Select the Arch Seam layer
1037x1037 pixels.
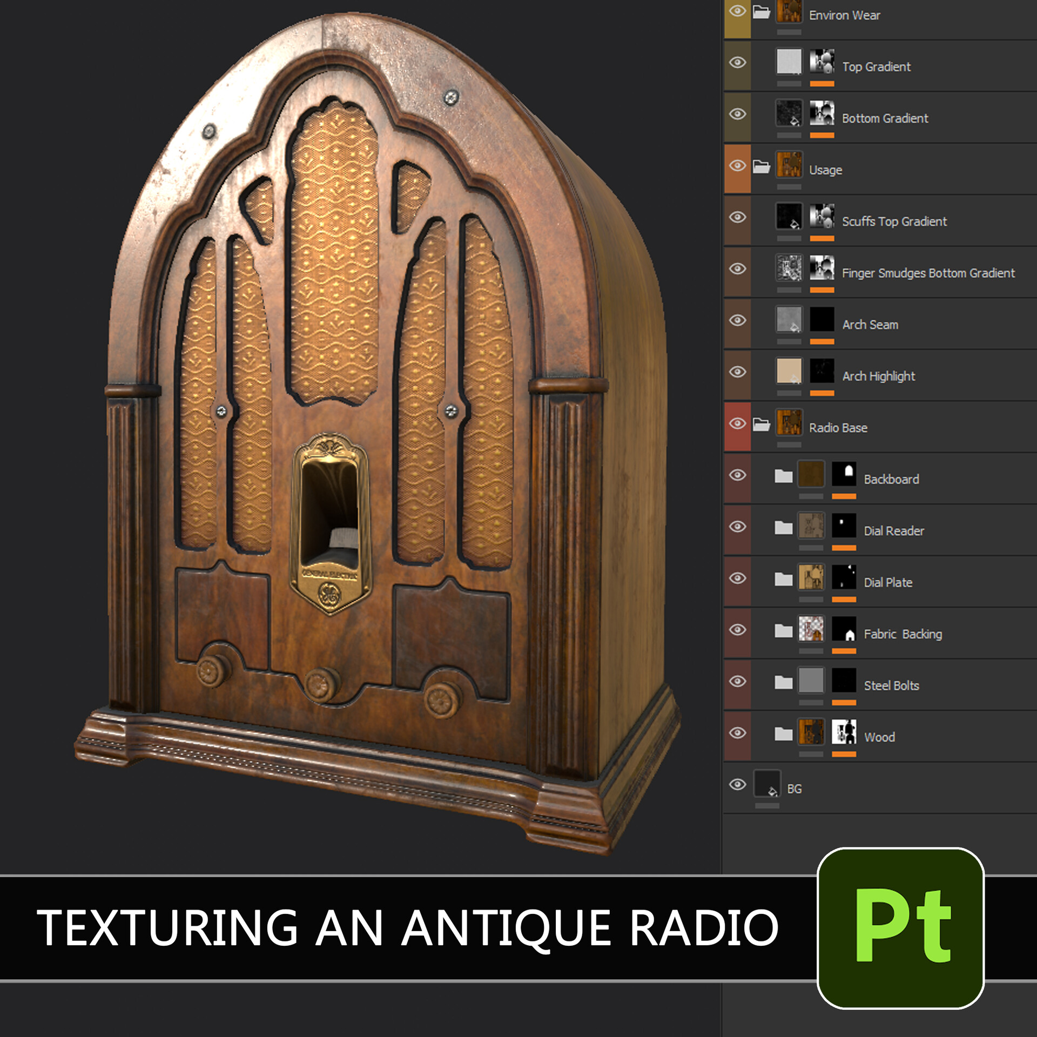pos(869,324)
